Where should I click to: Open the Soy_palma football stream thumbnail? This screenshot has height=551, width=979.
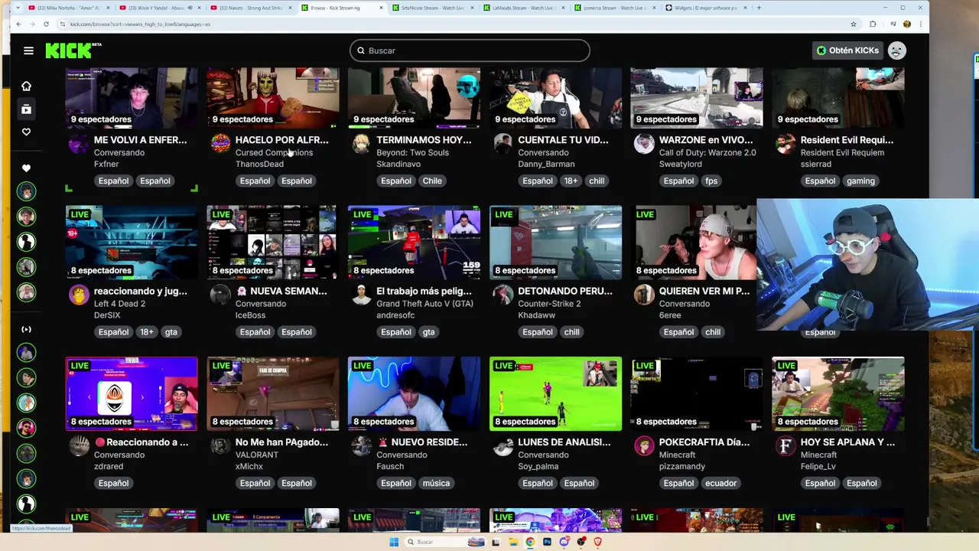coord(555,393)
